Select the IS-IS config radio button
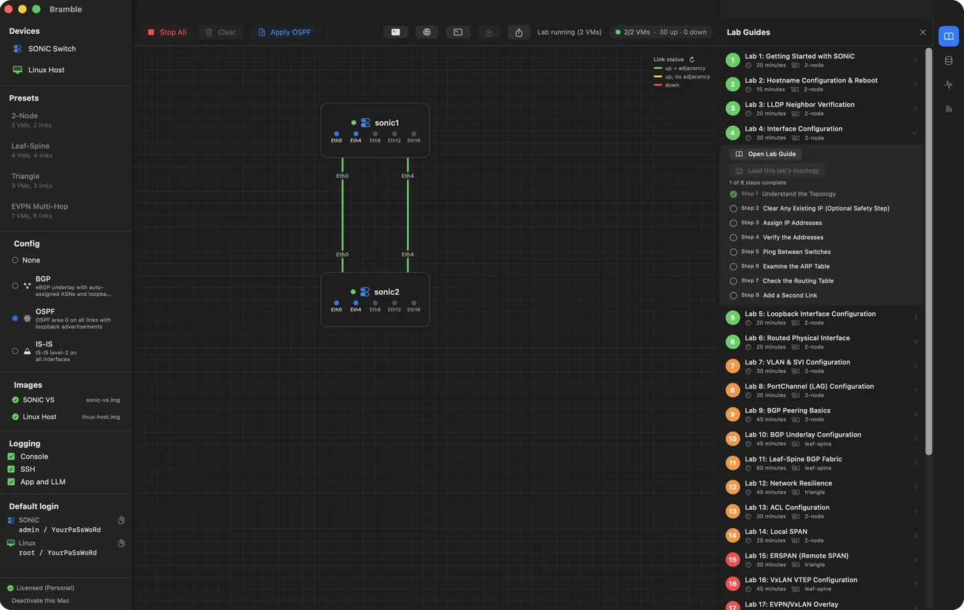The width and height of the screenshot is (964, 610). (15, 351)
